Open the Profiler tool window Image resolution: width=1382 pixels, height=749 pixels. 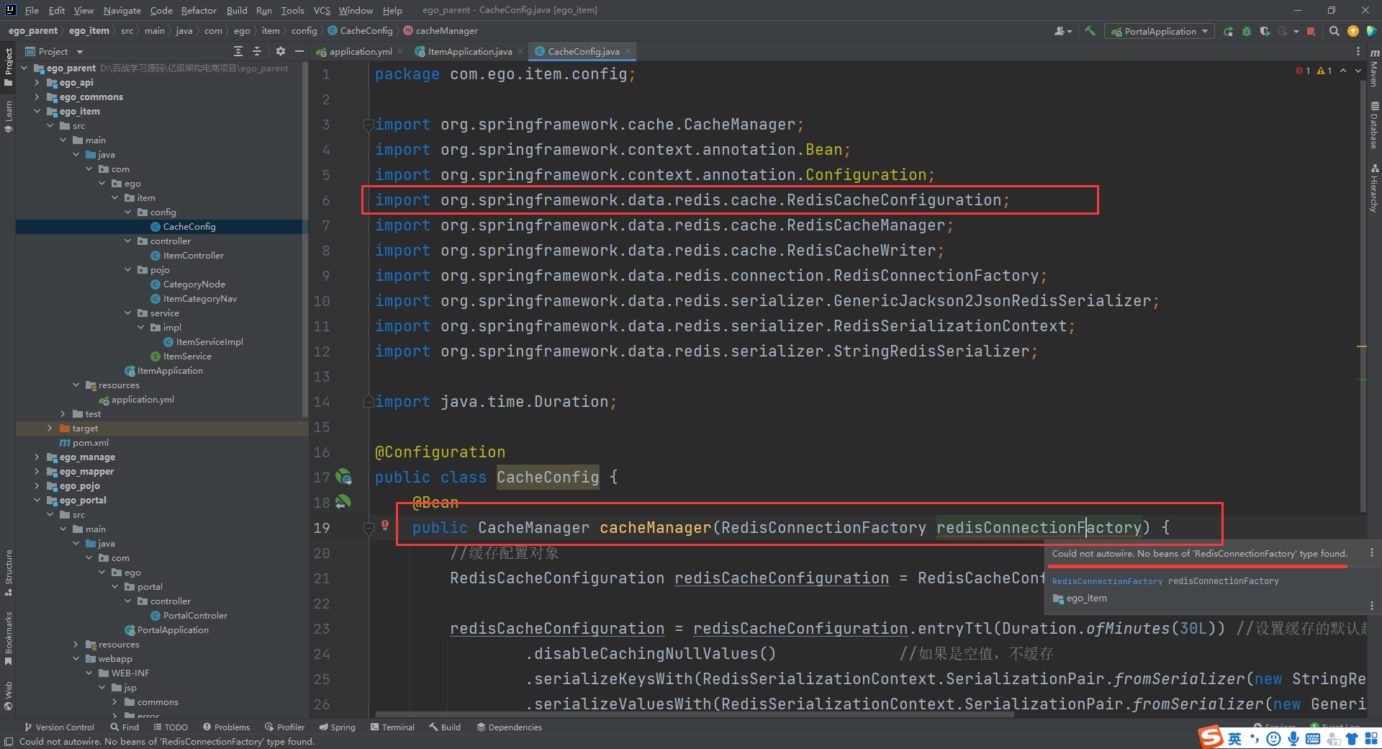click(284, 727)
